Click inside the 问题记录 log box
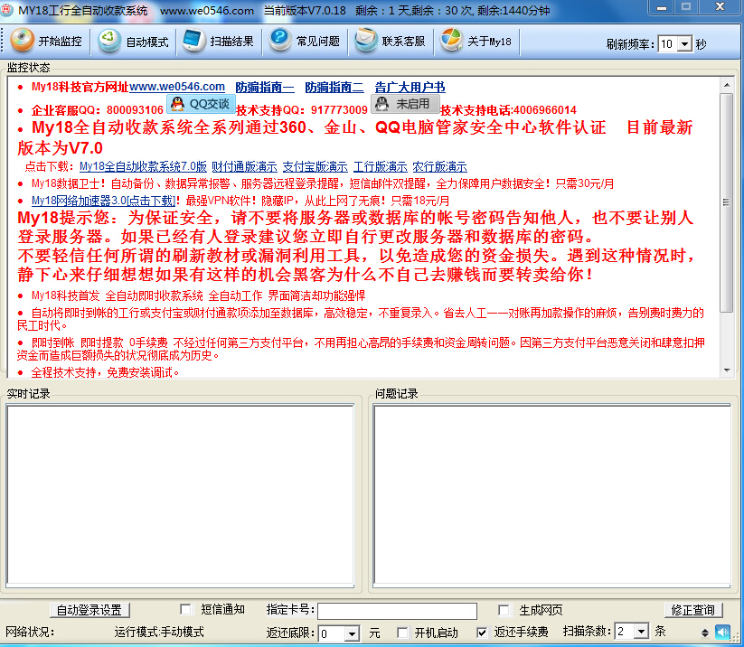Viewport: 744px width, 647px height. coord(551,494)
